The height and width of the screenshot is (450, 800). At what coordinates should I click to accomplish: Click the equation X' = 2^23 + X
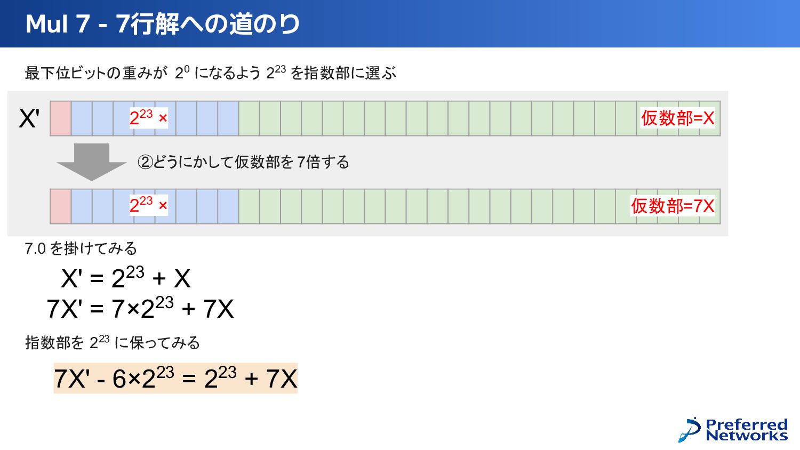pyautogui.click(x=126, y=278)
